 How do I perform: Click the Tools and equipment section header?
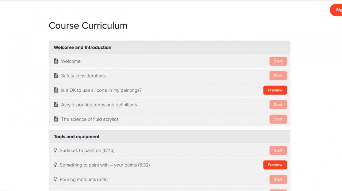pyautogui.click(x=169, y=137)
